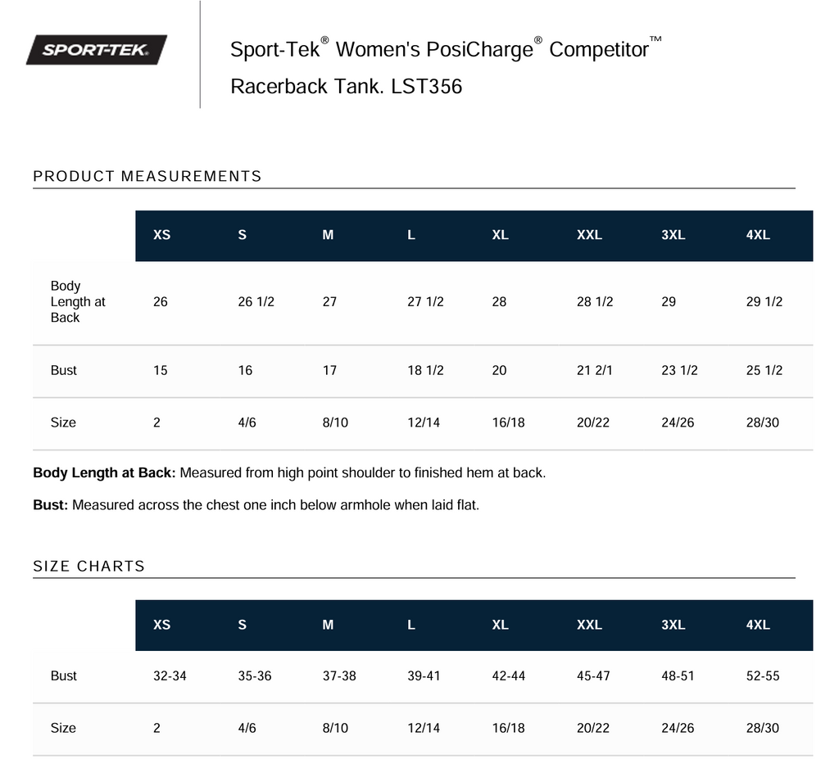Click the Sport-Tek logo
The width and height of the screenshot is (839, 777).
97,50
